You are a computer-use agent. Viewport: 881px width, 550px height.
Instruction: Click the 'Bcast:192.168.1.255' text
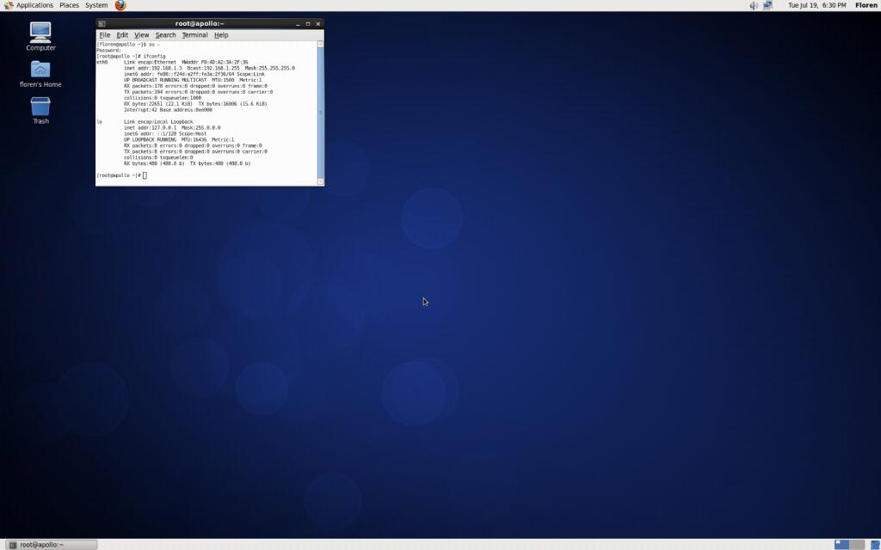pyautogui.click(x=213, y=68)
